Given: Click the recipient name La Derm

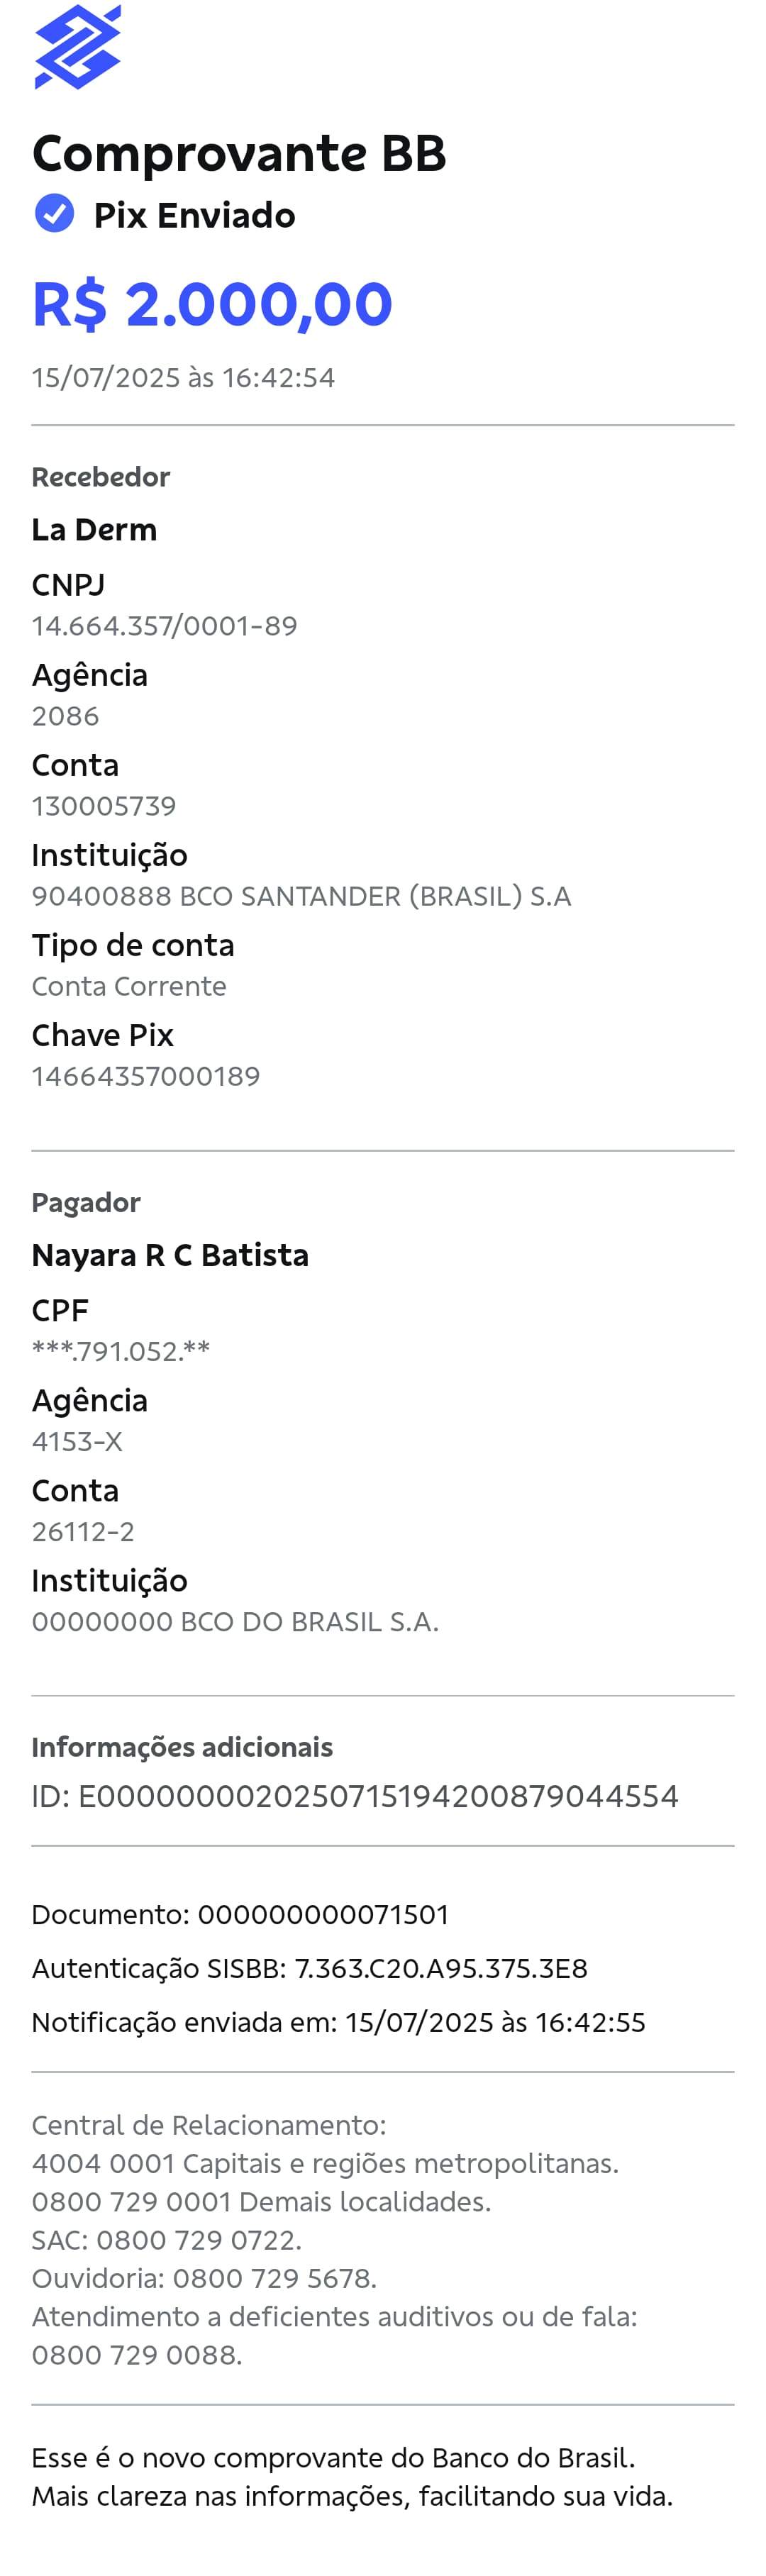Looking at the screenshot, I should [x=94, y=529].
